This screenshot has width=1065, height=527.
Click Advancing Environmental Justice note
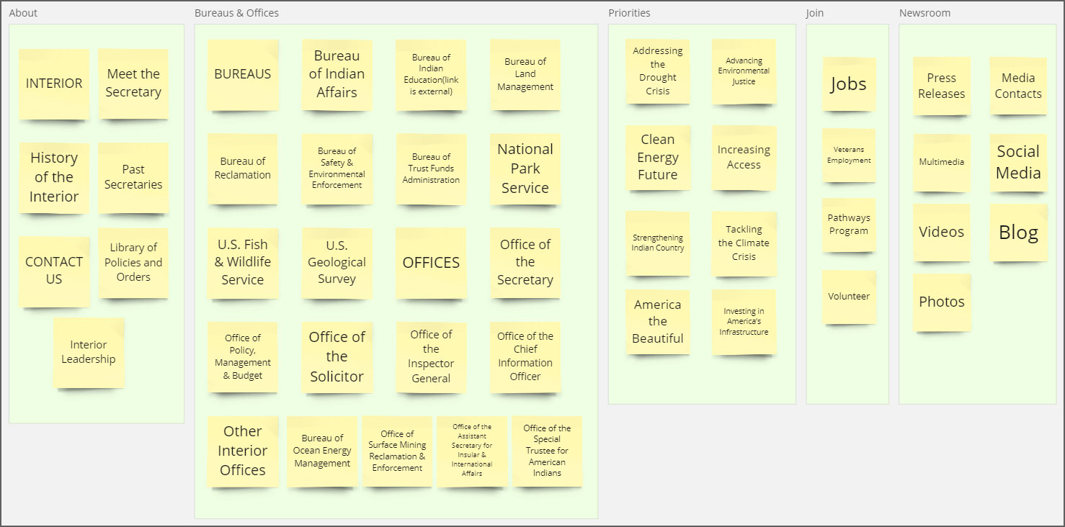(744, 71)
